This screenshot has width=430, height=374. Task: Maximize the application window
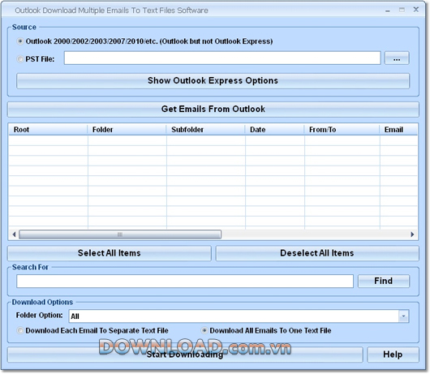point(402,11)
